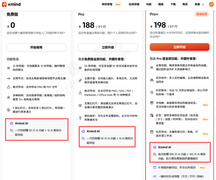The height and width of the screenshot is (180, 216).
Task: Click 开始使用 button in the free plan
Action: 36,47
